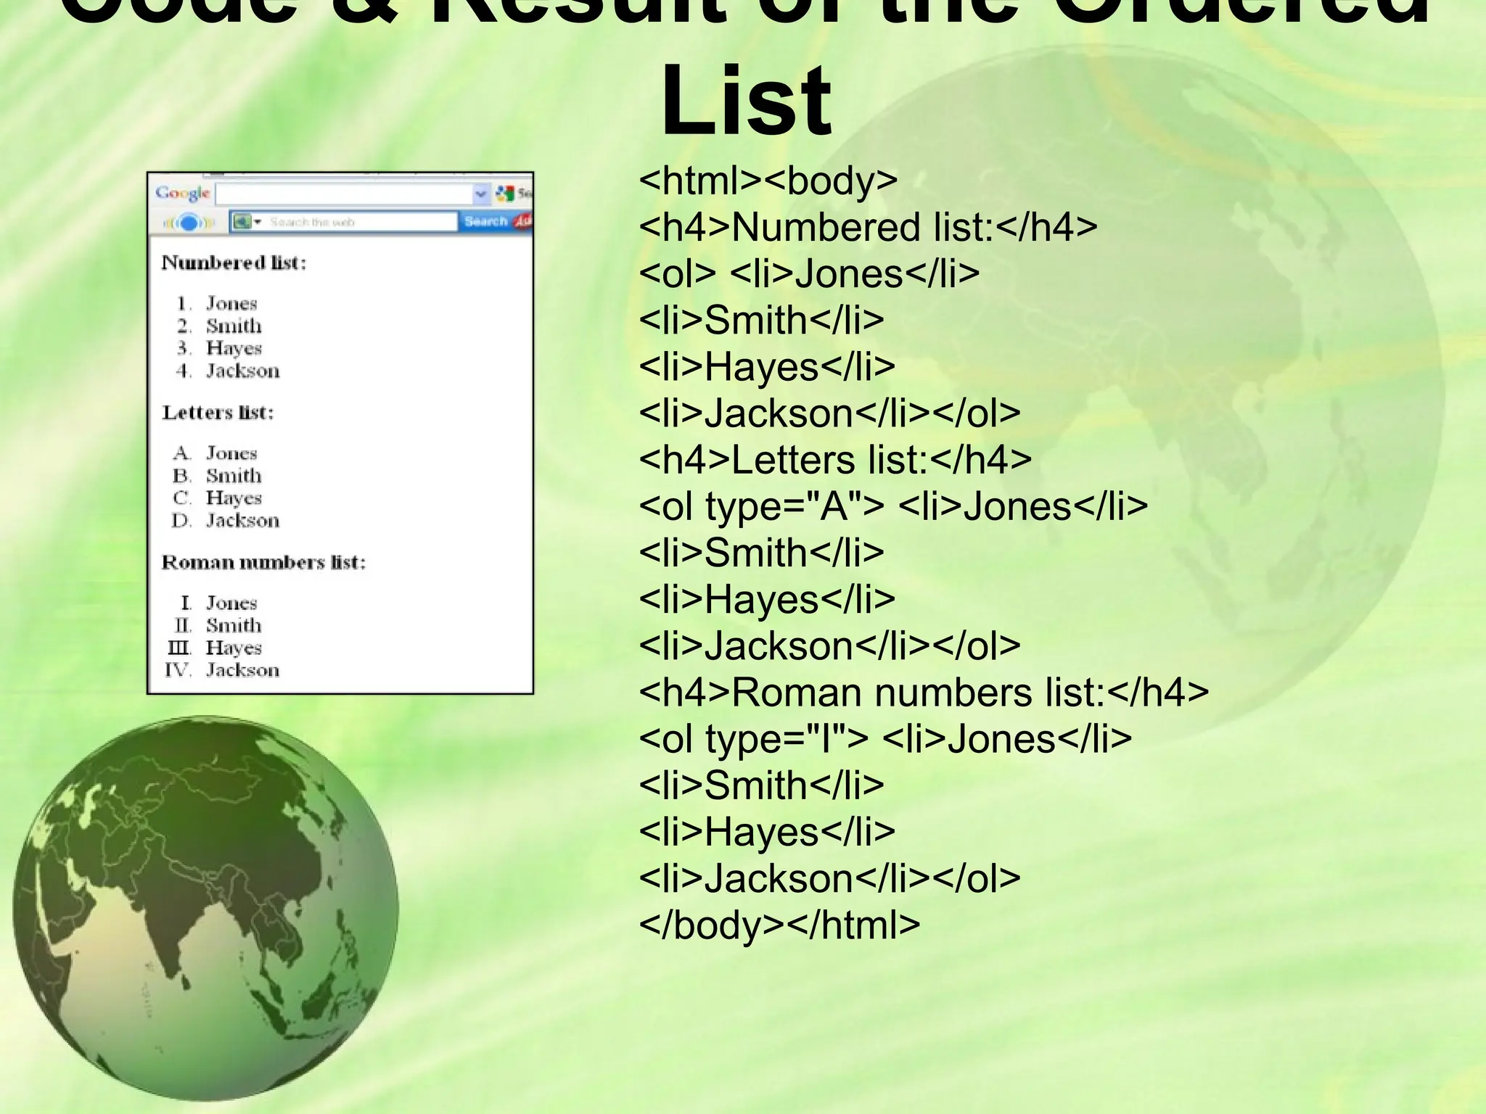This screenshot has height=1114, width=1486.
Task: Click the browser result screenshot image
Action: coord(340,433)
